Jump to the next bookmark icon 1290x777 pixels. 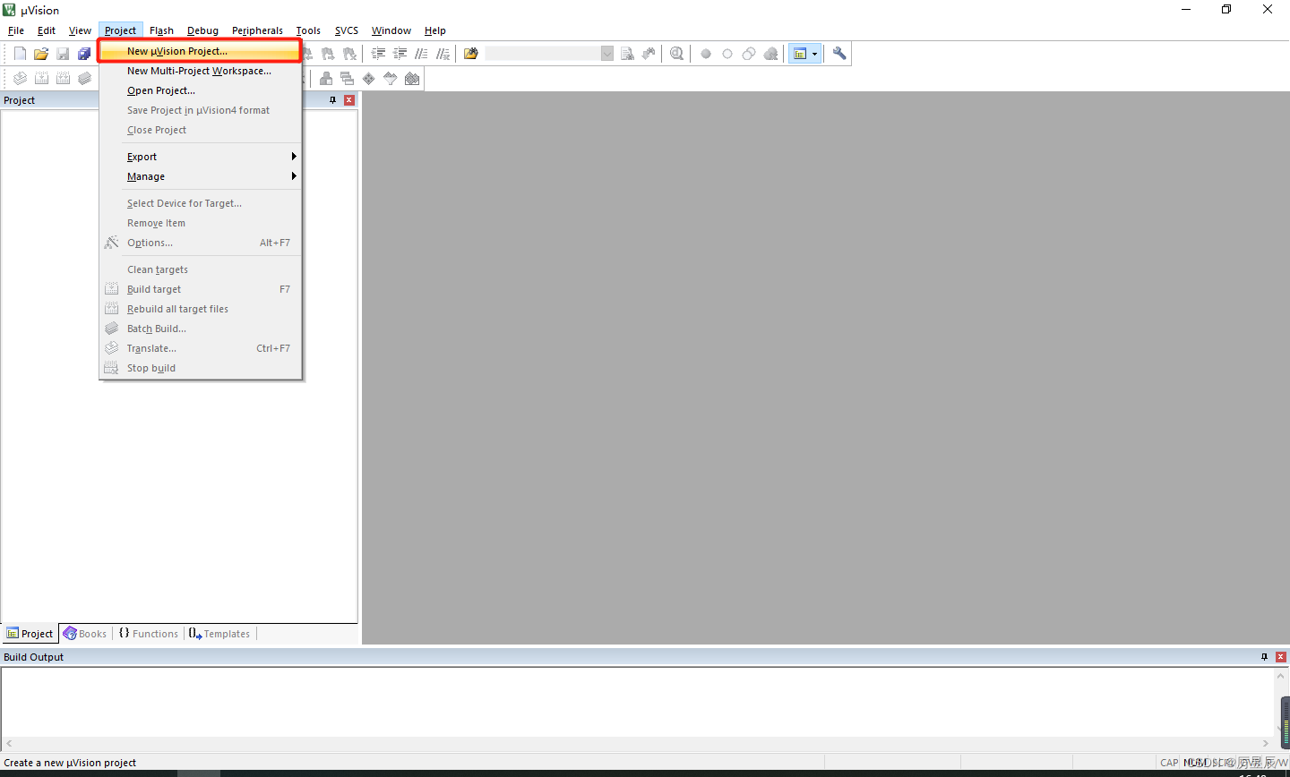click(328, 54)
